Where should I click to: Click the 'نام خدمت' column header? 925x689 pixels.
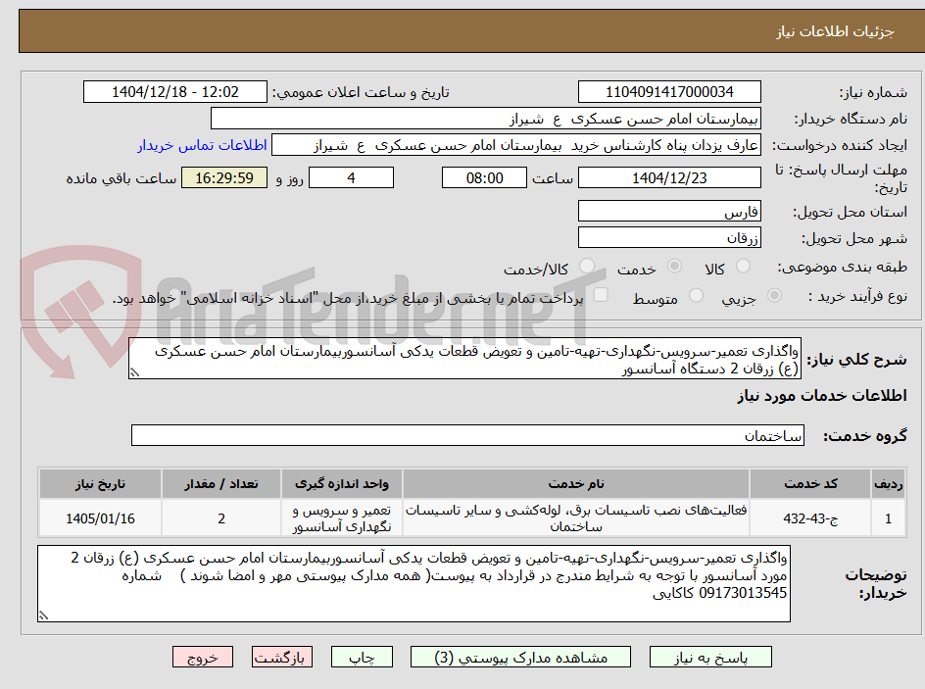click(576, 484)
